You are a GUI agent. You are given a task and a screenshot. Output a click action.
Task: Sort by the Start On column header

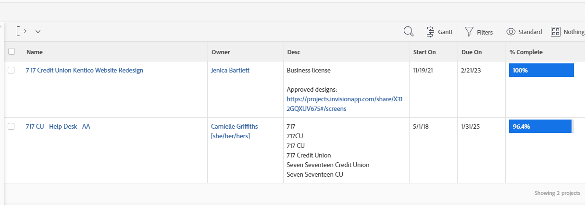point(424,52)
